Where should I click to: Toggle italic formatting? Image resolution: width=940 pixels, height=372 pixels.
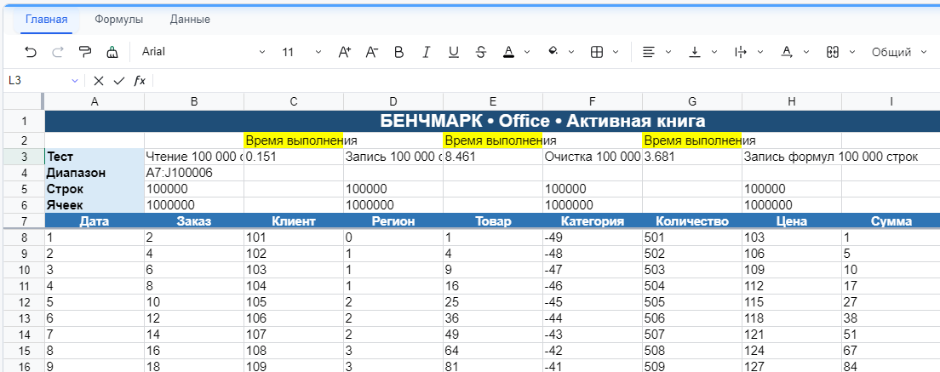(427, 52)
